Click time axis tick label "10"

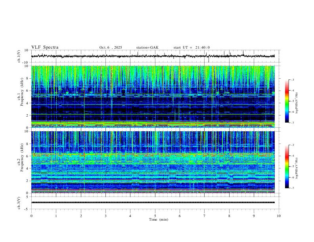tap(279, 216)
